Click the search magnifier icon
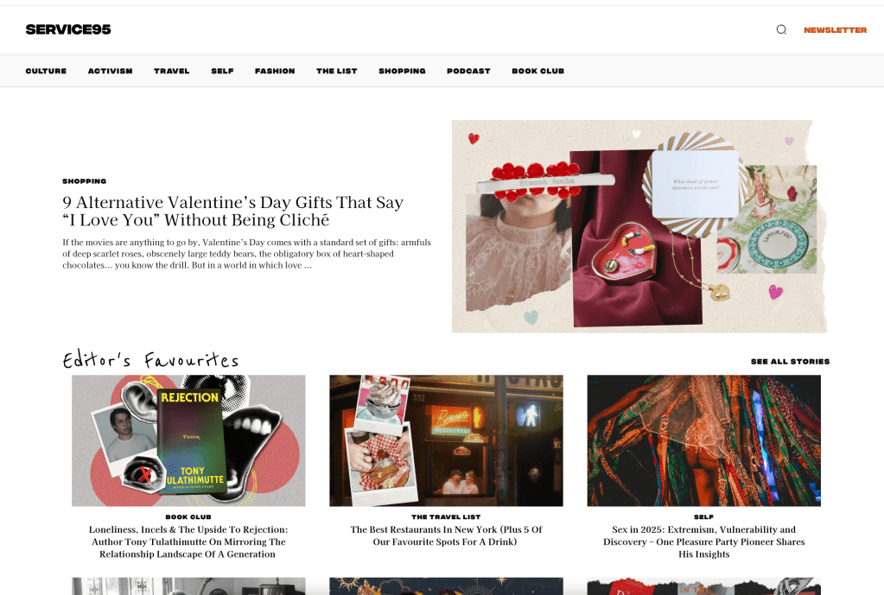The width and height of the screenshot is (884, 595). 781,29
